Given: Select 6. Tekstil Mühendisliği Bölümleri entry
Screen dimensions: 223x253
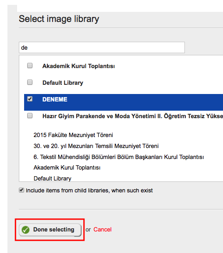Looking at the screenshot, I should 119,157.
